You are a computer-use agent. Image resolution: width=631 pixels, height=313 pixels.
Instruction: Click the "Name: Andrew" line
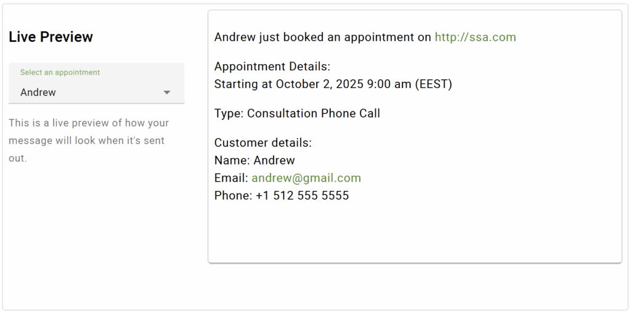(x=254, y=160)
